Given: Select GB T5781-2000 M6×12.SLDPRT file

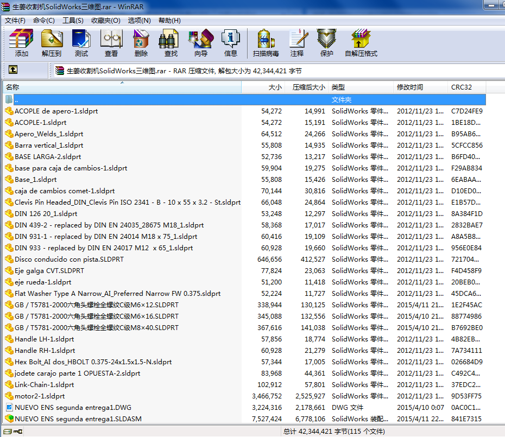Looking at the screenshot, I should 97,305.
